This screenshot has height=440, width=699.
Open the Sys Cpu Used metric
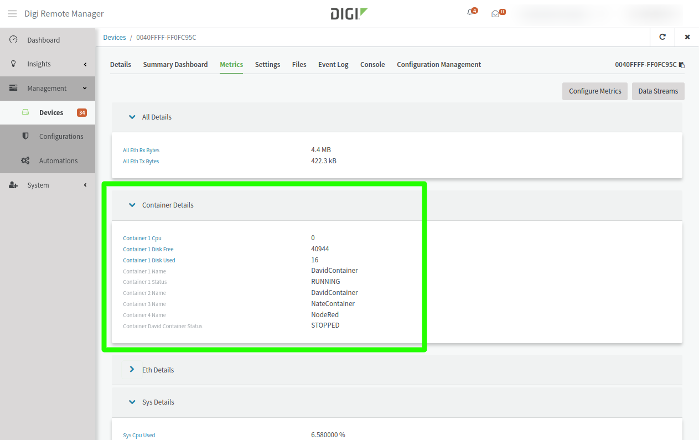coord(139,435)
